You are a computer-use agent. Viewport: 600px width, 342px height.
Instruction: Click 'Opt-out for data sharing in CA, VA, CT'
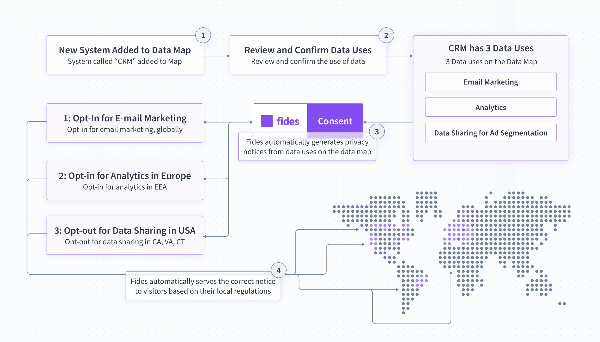[125, 242]
